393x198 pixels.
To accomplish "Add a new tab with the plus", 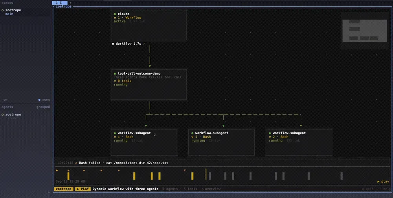I will click(x=70, y=3).
